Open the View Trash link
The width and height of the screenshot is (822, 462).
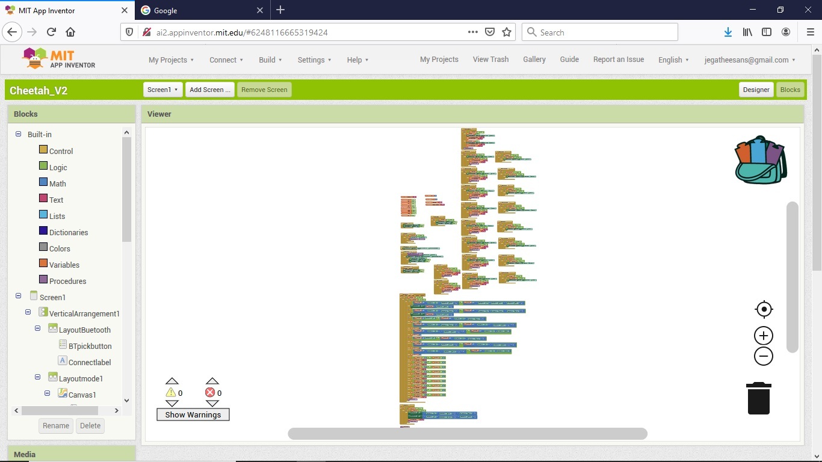[490, 60]
